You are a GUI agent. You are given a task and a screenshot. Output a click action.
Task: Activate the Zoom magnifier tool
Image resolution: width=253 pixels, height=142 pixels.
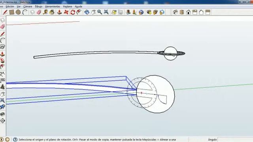click(100, 12)
